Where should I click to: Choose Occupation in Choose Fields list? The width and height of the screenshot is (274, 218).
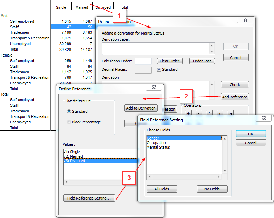pos(156,143)
